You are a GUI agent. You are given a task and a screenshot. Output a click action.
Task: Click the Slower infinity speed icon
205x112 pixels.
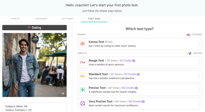pos(189,35)
